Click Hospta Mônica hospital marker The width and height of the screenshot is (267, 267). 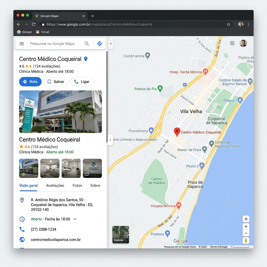179,205
